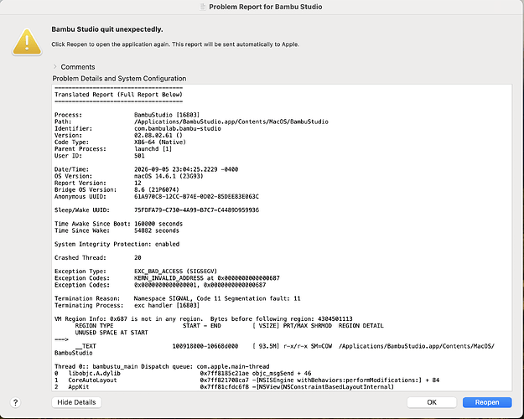Select the 'libobjc.A.dylib' stack frame
This screenshot has height=419, width=524.
click(x=183, y=374)
